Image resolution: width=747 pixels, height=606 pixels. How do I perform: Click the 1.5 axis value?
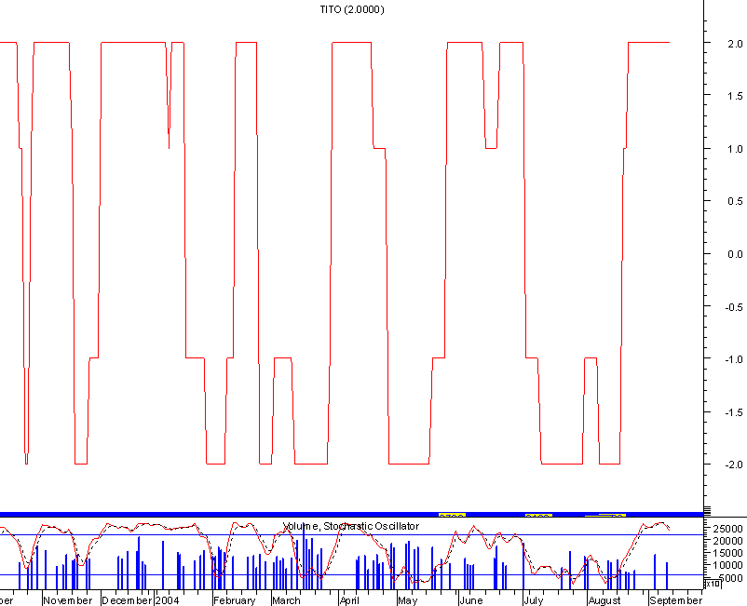tap(735, 96)
